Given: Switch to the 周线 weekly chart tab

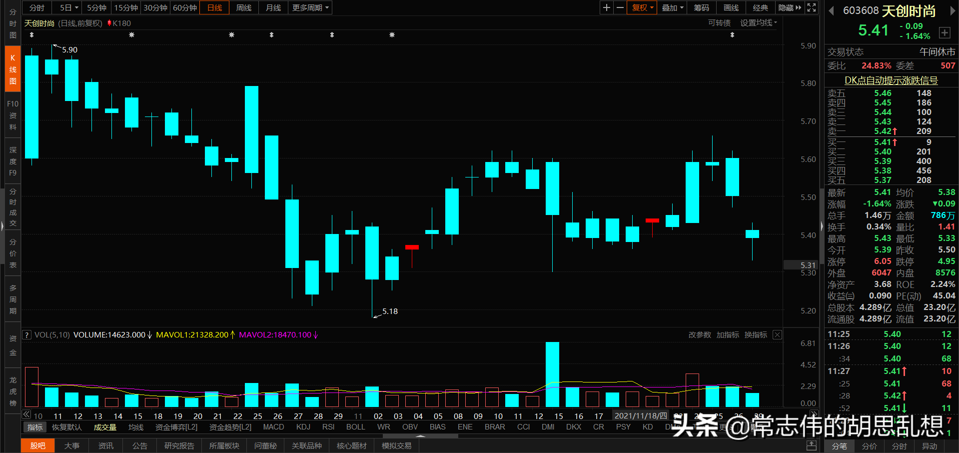Looking at the screenshot, I should tap(243, 7).
